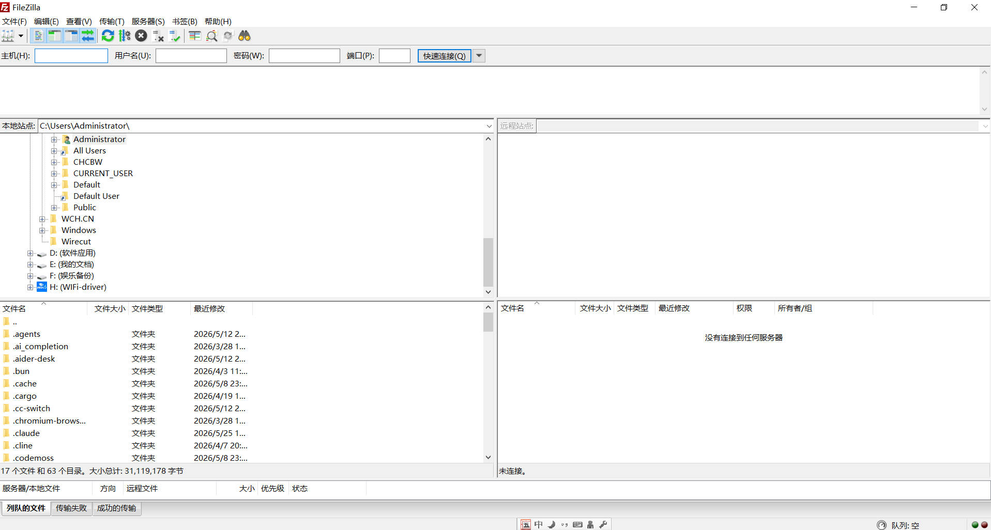Open the 帮助(H) menu
This screenshot has height=530, width=991.
[218, 21]
